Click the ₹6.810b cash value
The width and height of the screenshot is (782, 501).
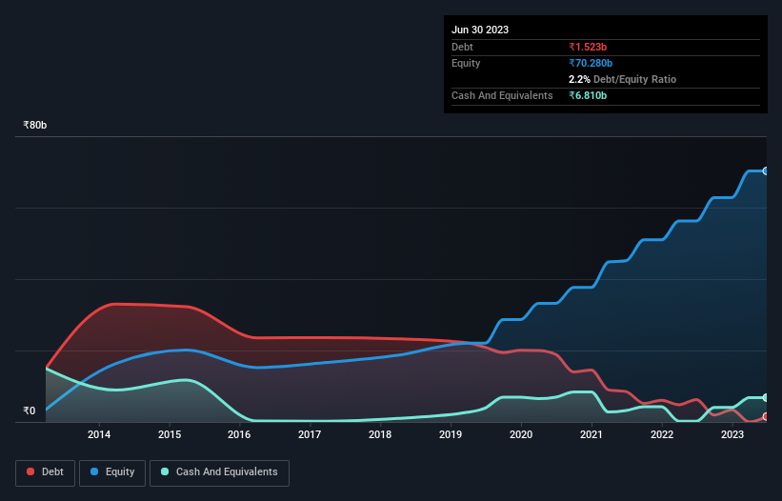click(x=588, y=95)
